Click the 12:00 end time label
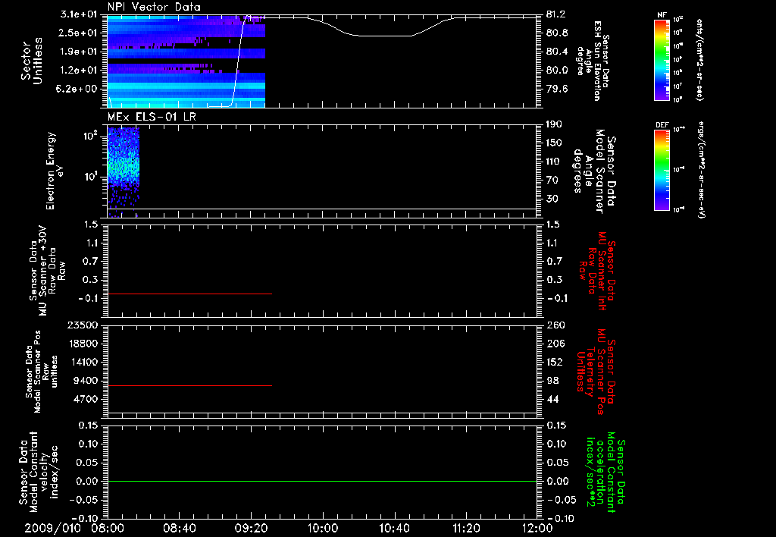The width and height of the screenshot is (776, 537). click(537, 528)
